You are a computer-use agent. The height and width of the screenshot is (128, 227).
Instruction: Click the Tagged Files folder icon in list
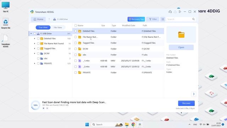tap(79, 43)
